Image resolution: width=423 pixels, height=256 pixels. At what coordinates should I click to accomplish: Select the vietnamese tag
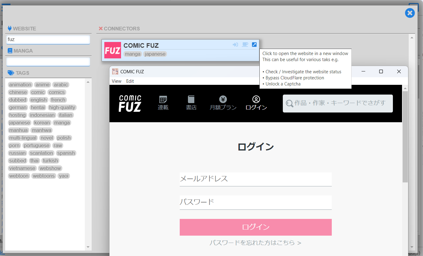[23, 168]
